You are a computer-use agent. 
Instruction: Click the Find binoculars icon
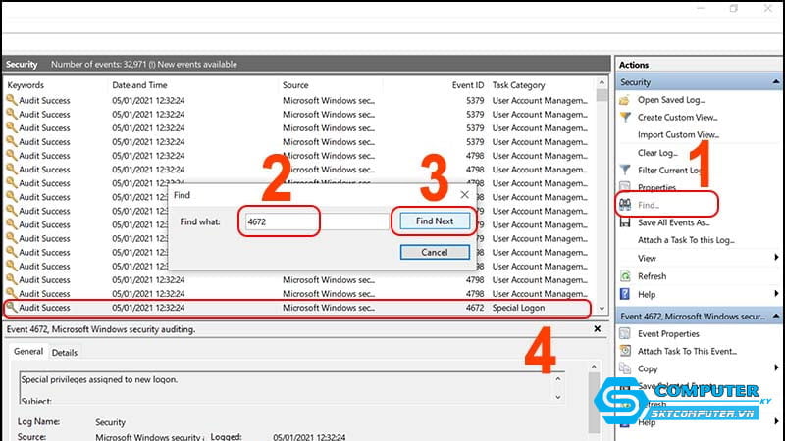click(626, 205)
